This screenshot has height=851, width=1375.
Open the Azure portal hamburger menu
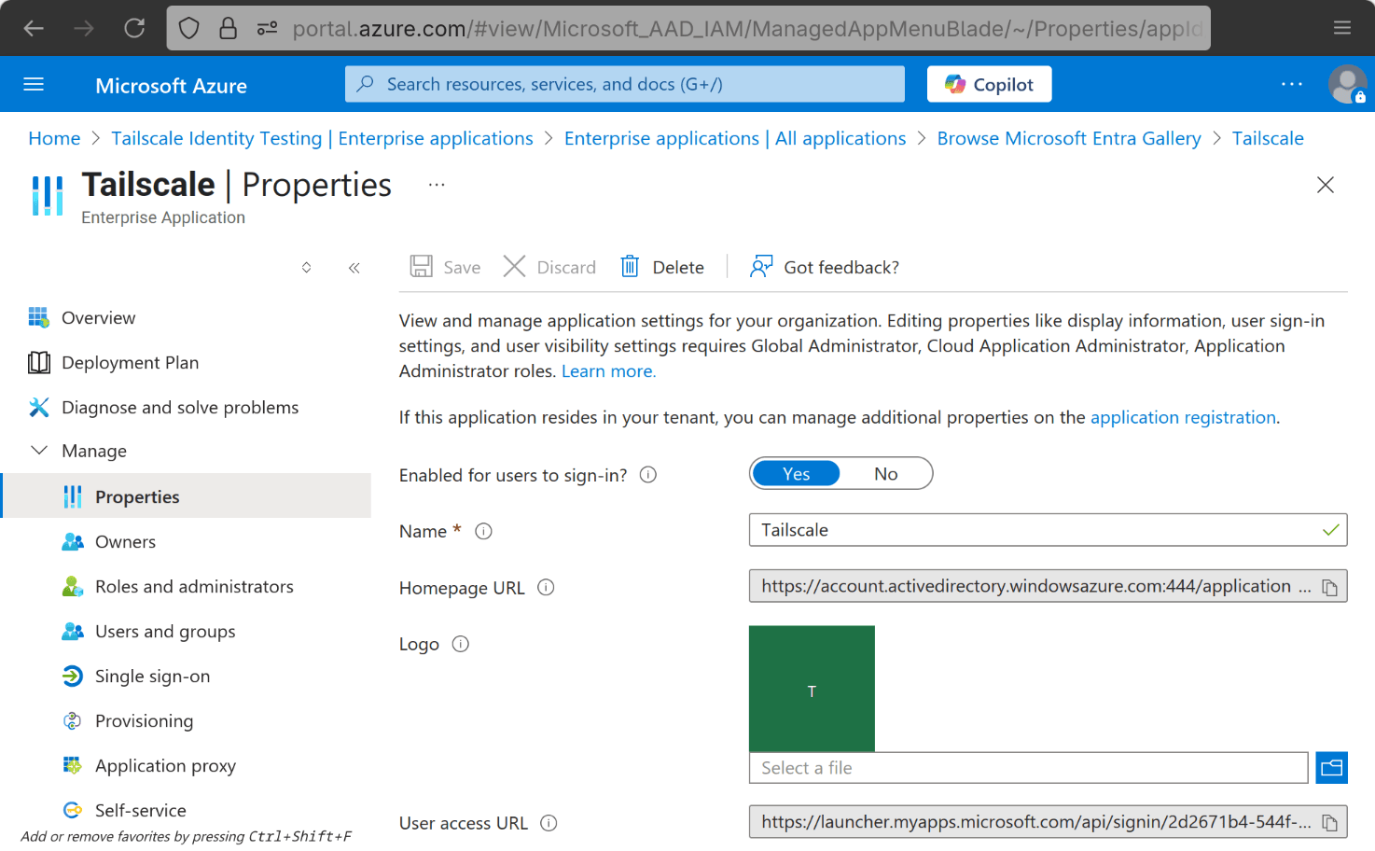pyautogui.click(x=34, y=84)
